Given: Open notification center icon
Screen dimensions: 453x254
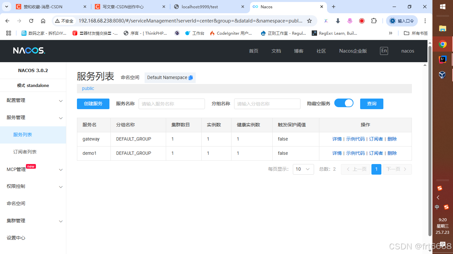Looking at the screenshot, I should [443, 244].
